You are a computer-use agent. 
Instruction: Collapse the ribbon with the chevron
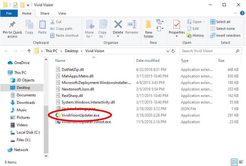(x=235, y=13)
